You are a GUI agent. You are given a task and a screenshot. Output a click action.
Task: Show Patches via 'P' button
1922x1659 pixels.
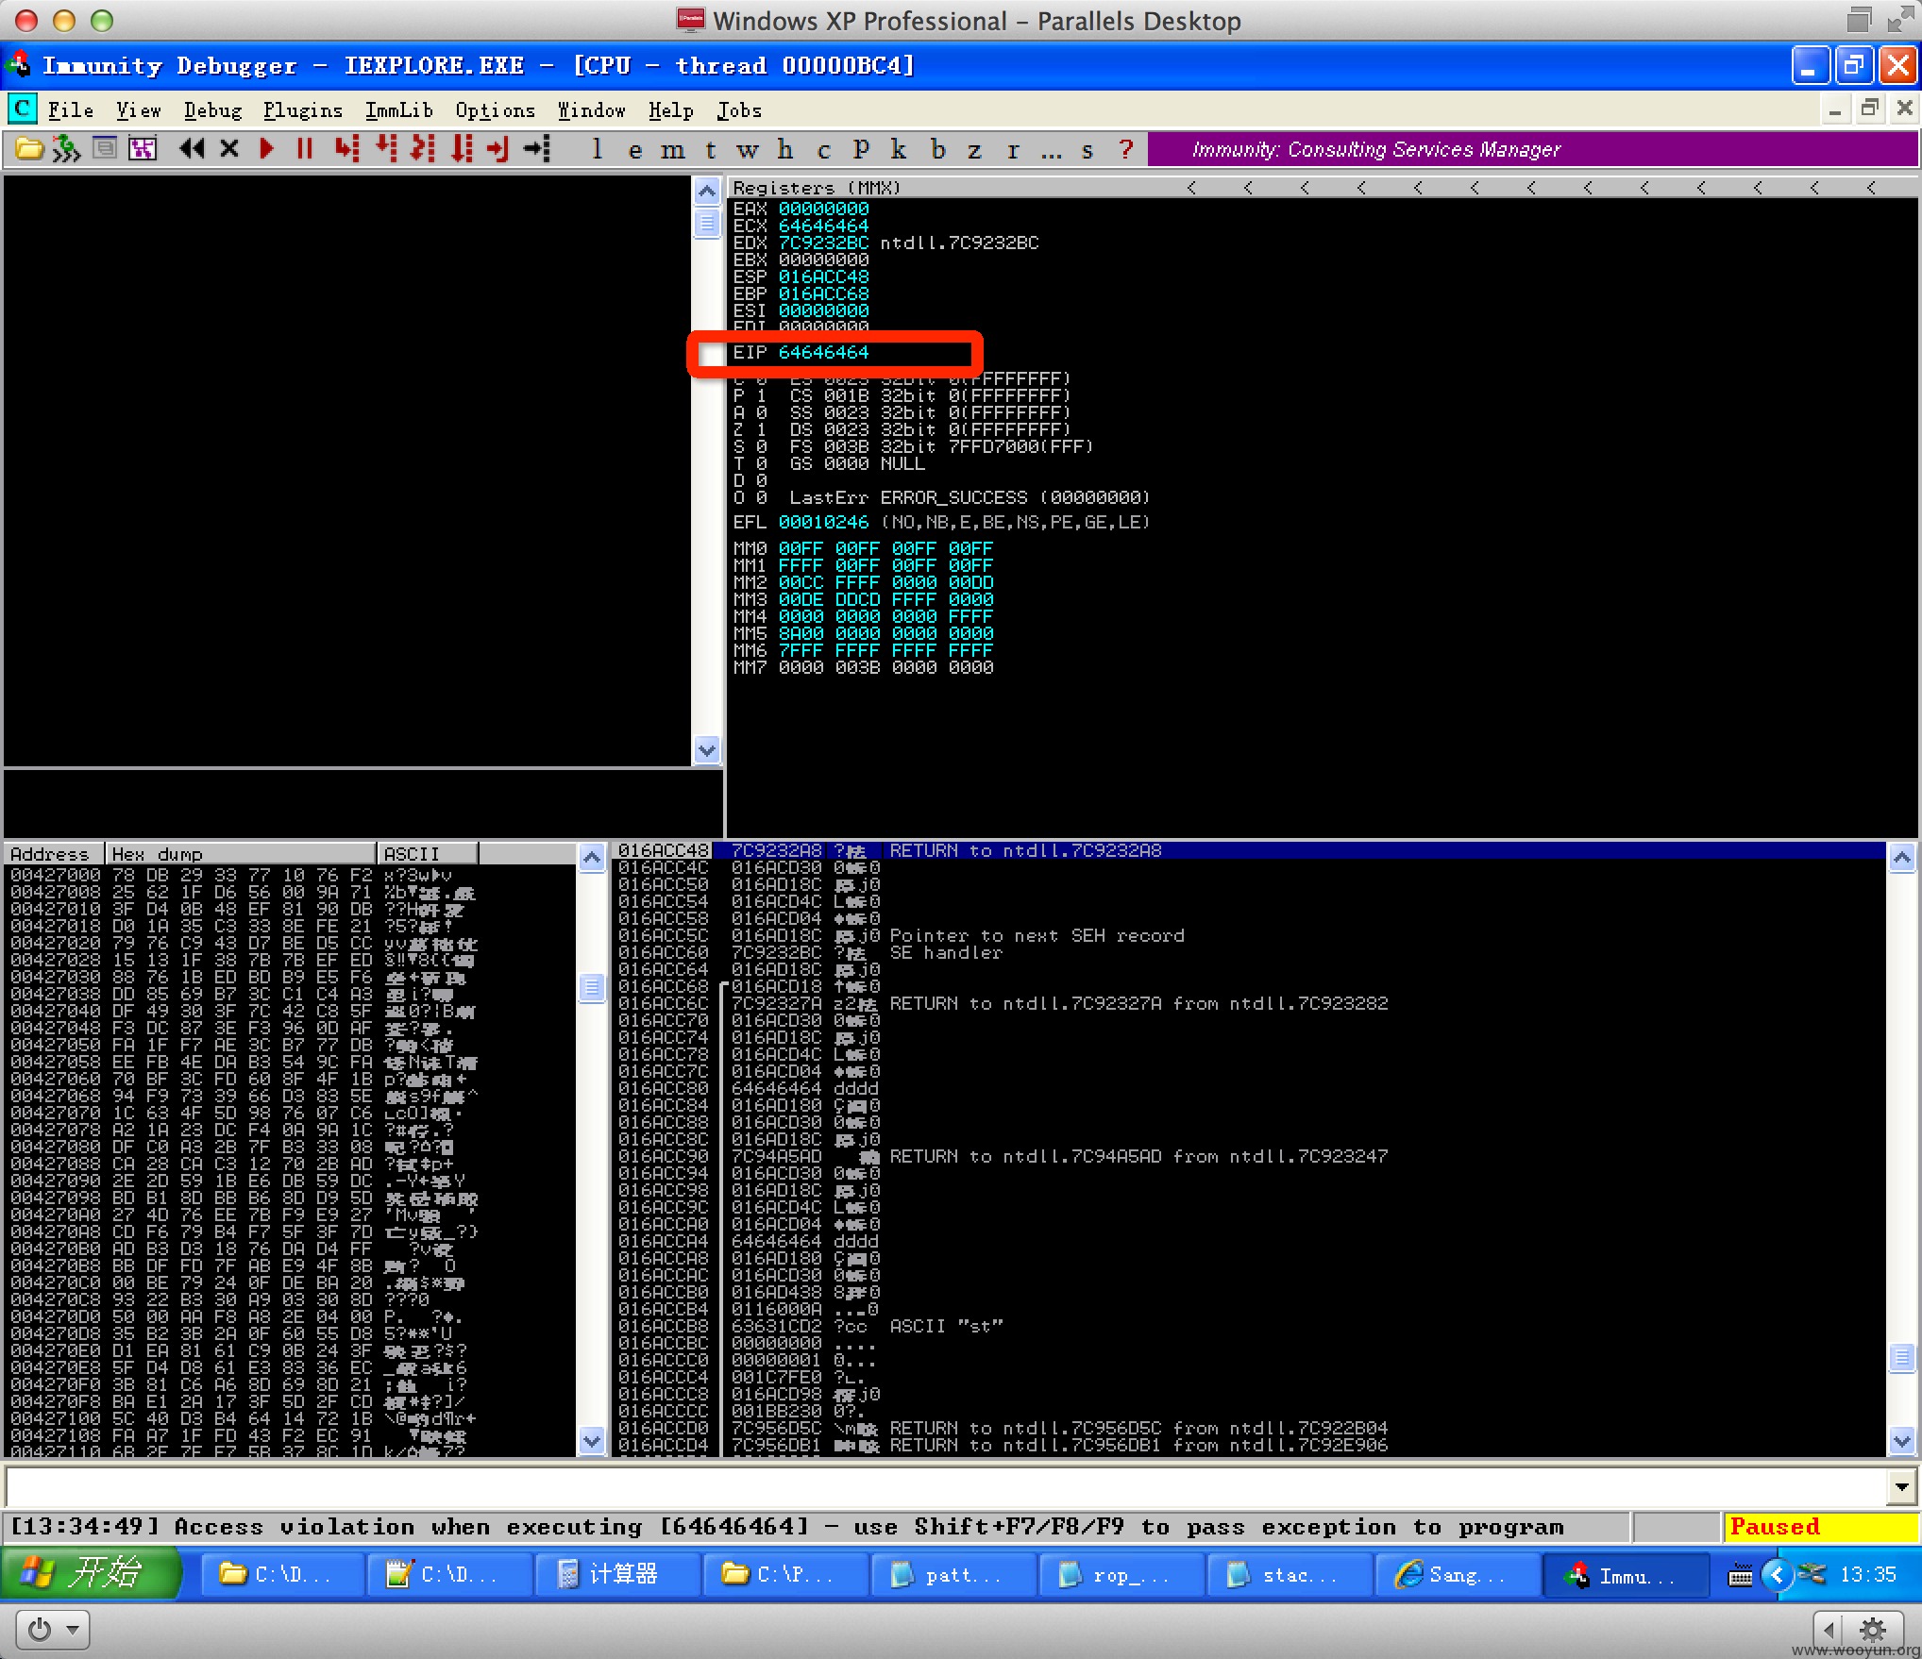tap(861, 149)
